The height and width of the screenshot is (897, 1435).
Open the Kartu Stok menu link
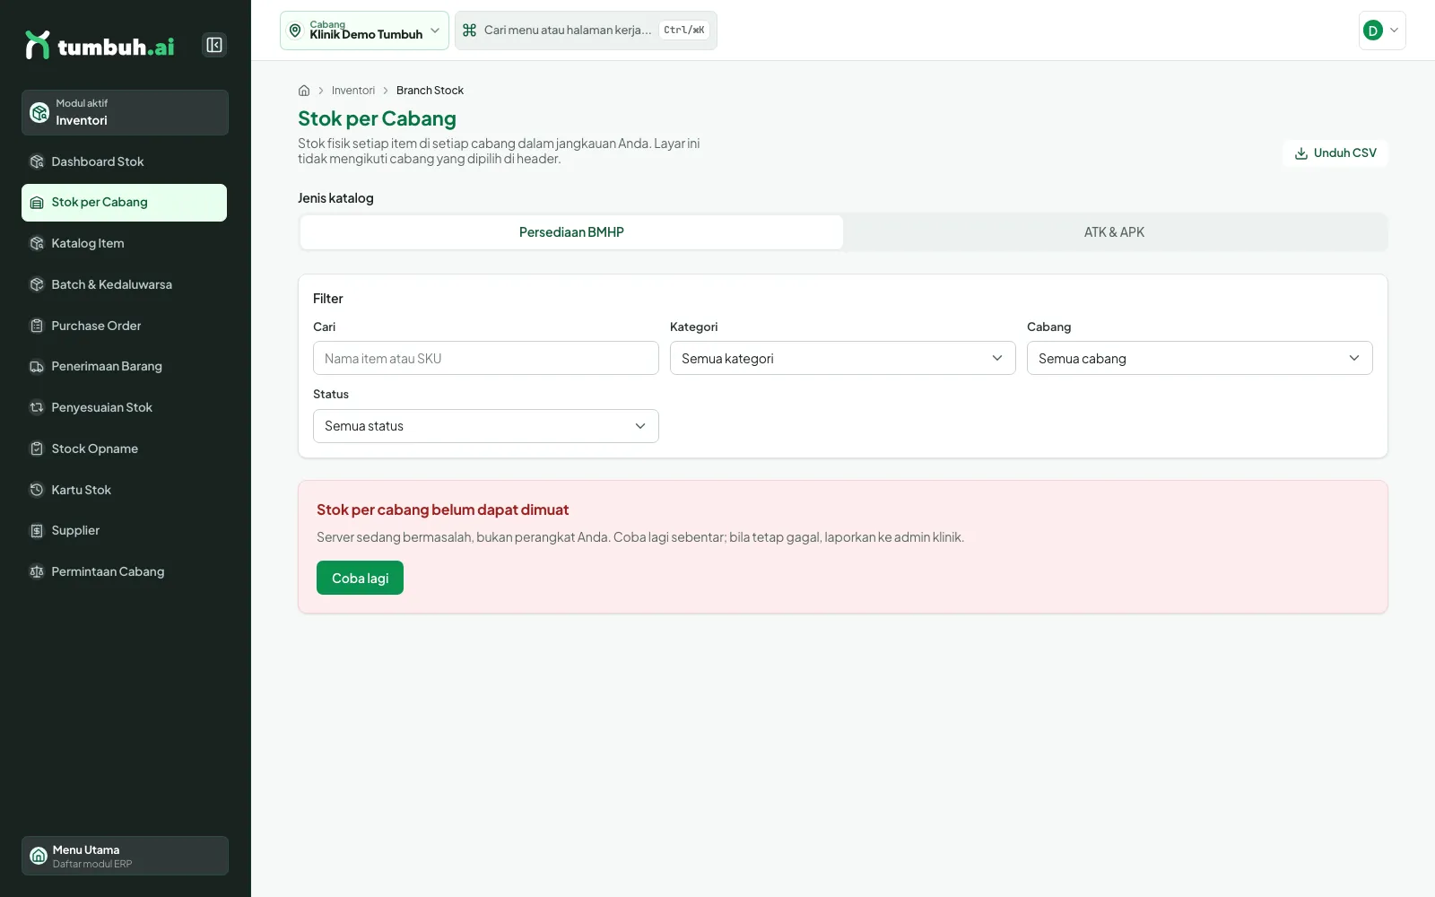click(124, 490)
